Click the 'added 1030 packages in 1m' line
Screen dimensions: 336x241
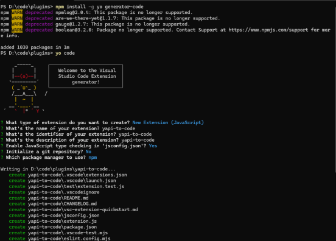tap(35, 47)
